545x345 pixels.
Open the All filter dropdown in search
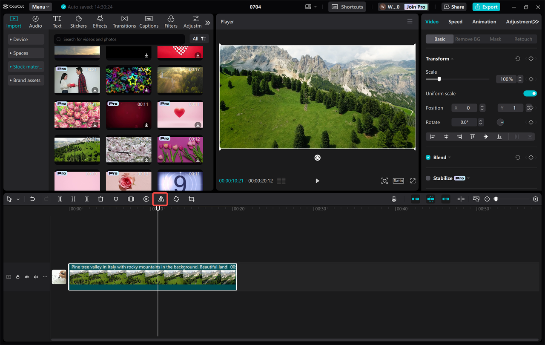pos(199,38)
